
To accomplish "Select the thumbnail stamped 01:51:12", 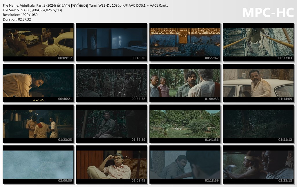I will [258, 124].
